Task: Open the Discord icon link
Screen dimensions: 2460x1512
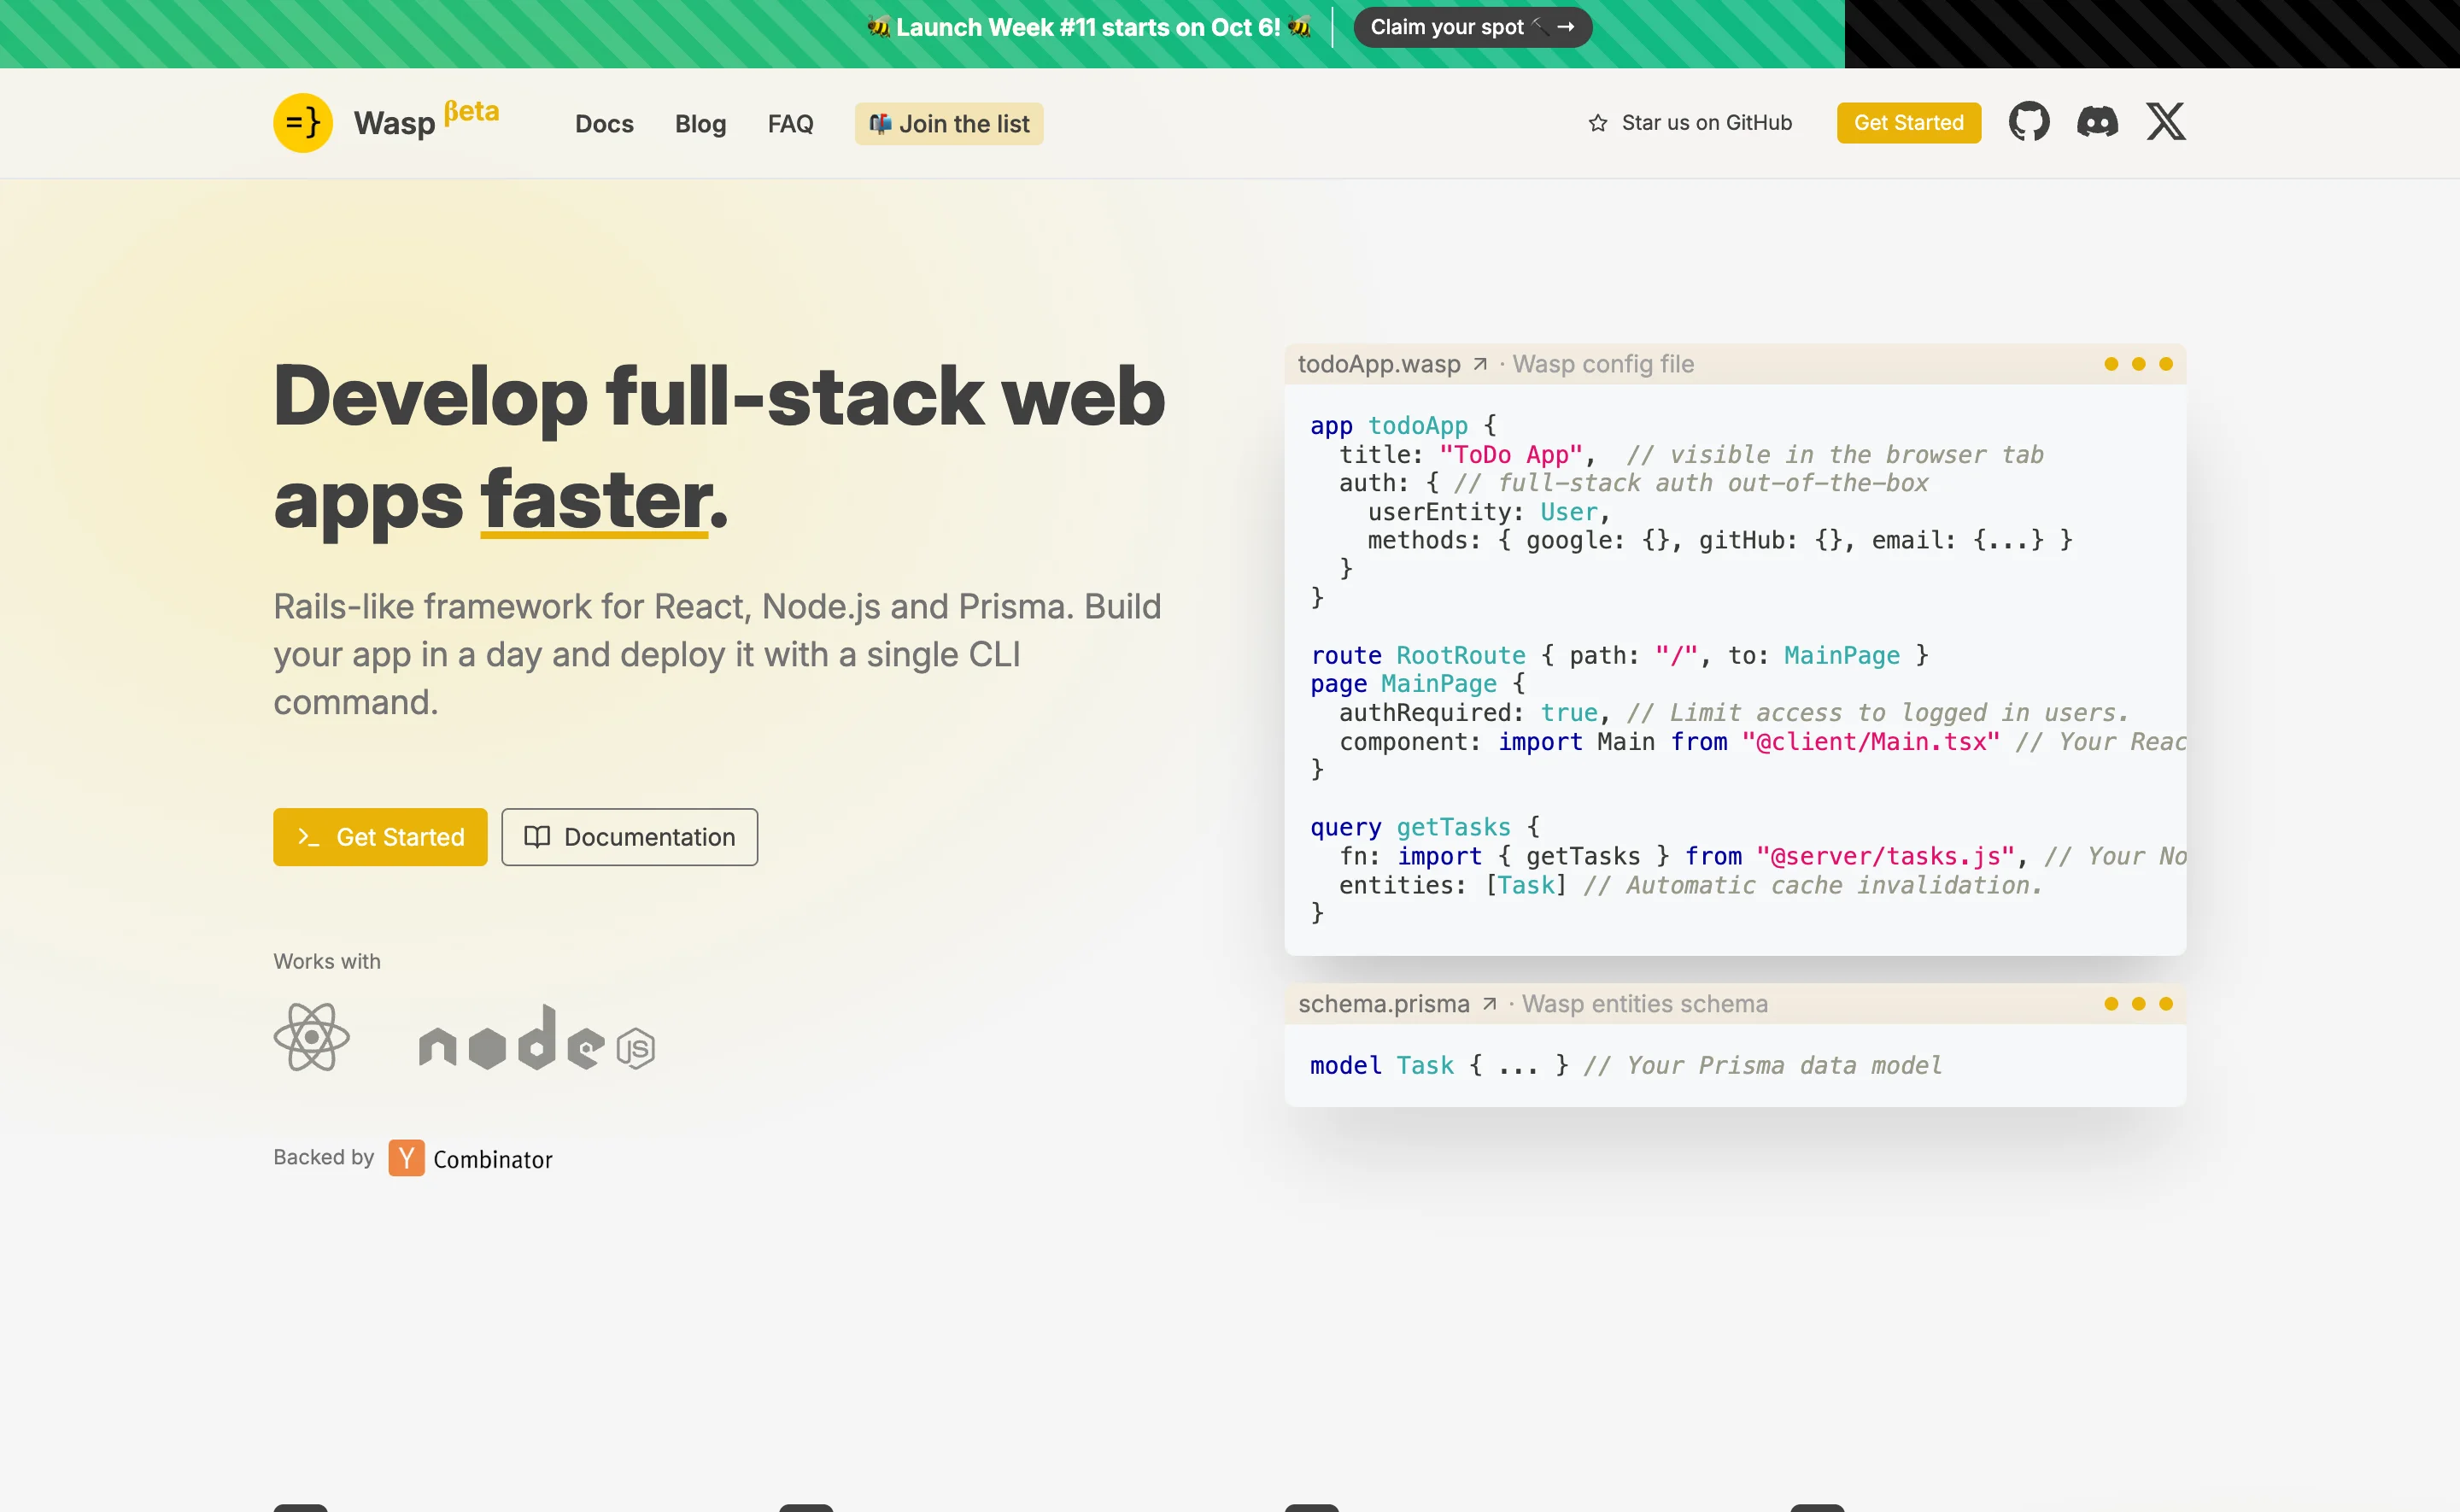Action: [x=2096, y=122]
